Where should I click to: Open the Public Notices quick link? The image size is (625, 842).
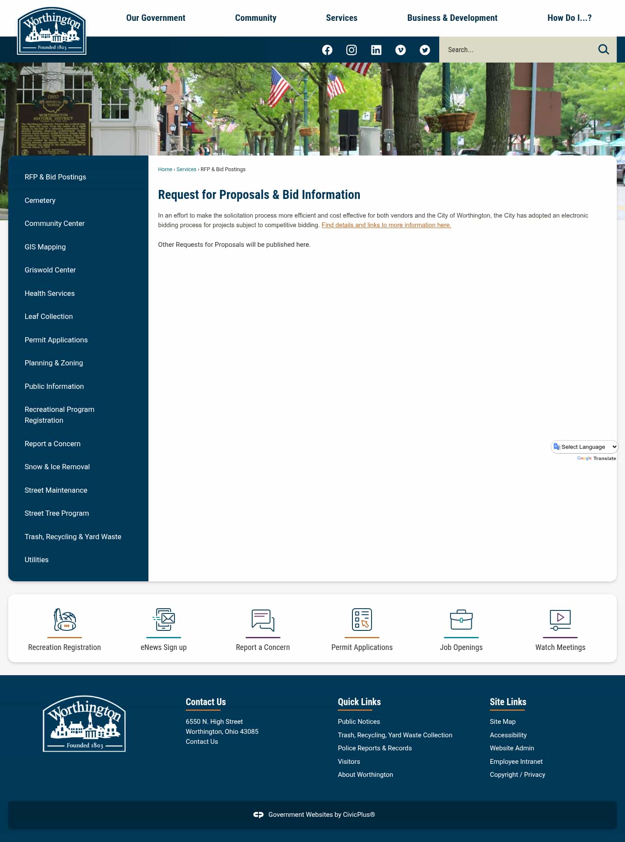click(x=359, y=722)
